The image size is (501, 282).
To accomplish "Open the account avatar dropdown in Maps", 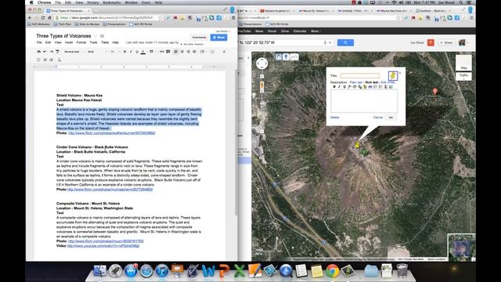I will 463,42.
